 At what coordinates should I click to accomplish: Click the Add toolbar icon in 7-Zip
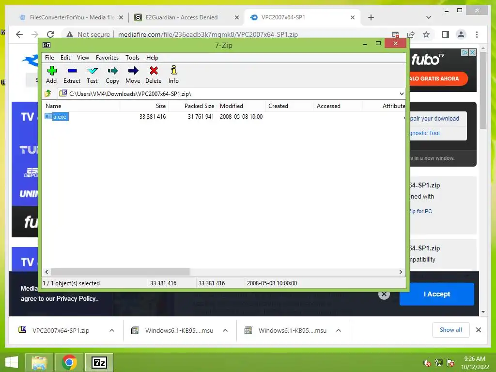point(51,75)
